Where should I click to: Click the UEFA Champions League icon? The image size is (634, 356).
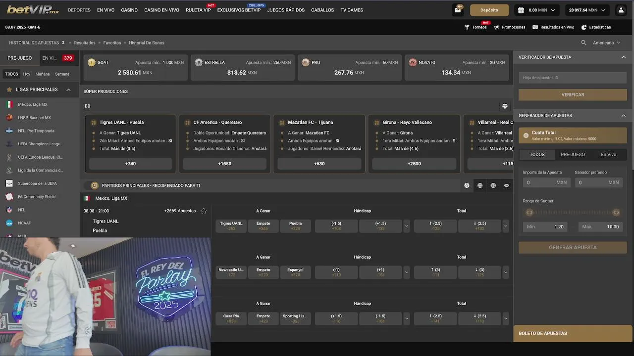9,144
